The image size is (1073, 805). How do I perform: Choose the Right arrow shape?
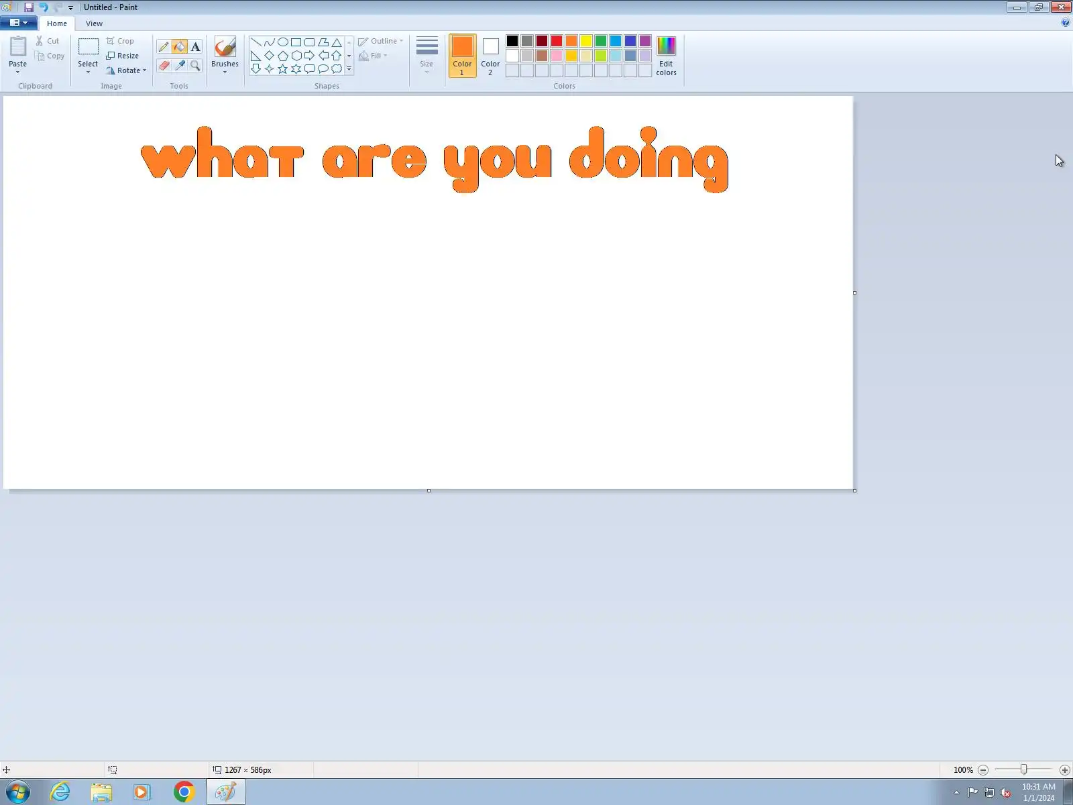click(310, 56)
